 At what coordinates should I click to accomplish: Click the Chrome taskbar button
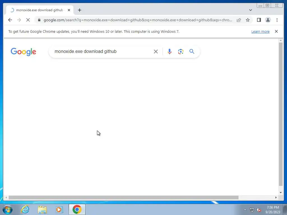coord(77,209)
